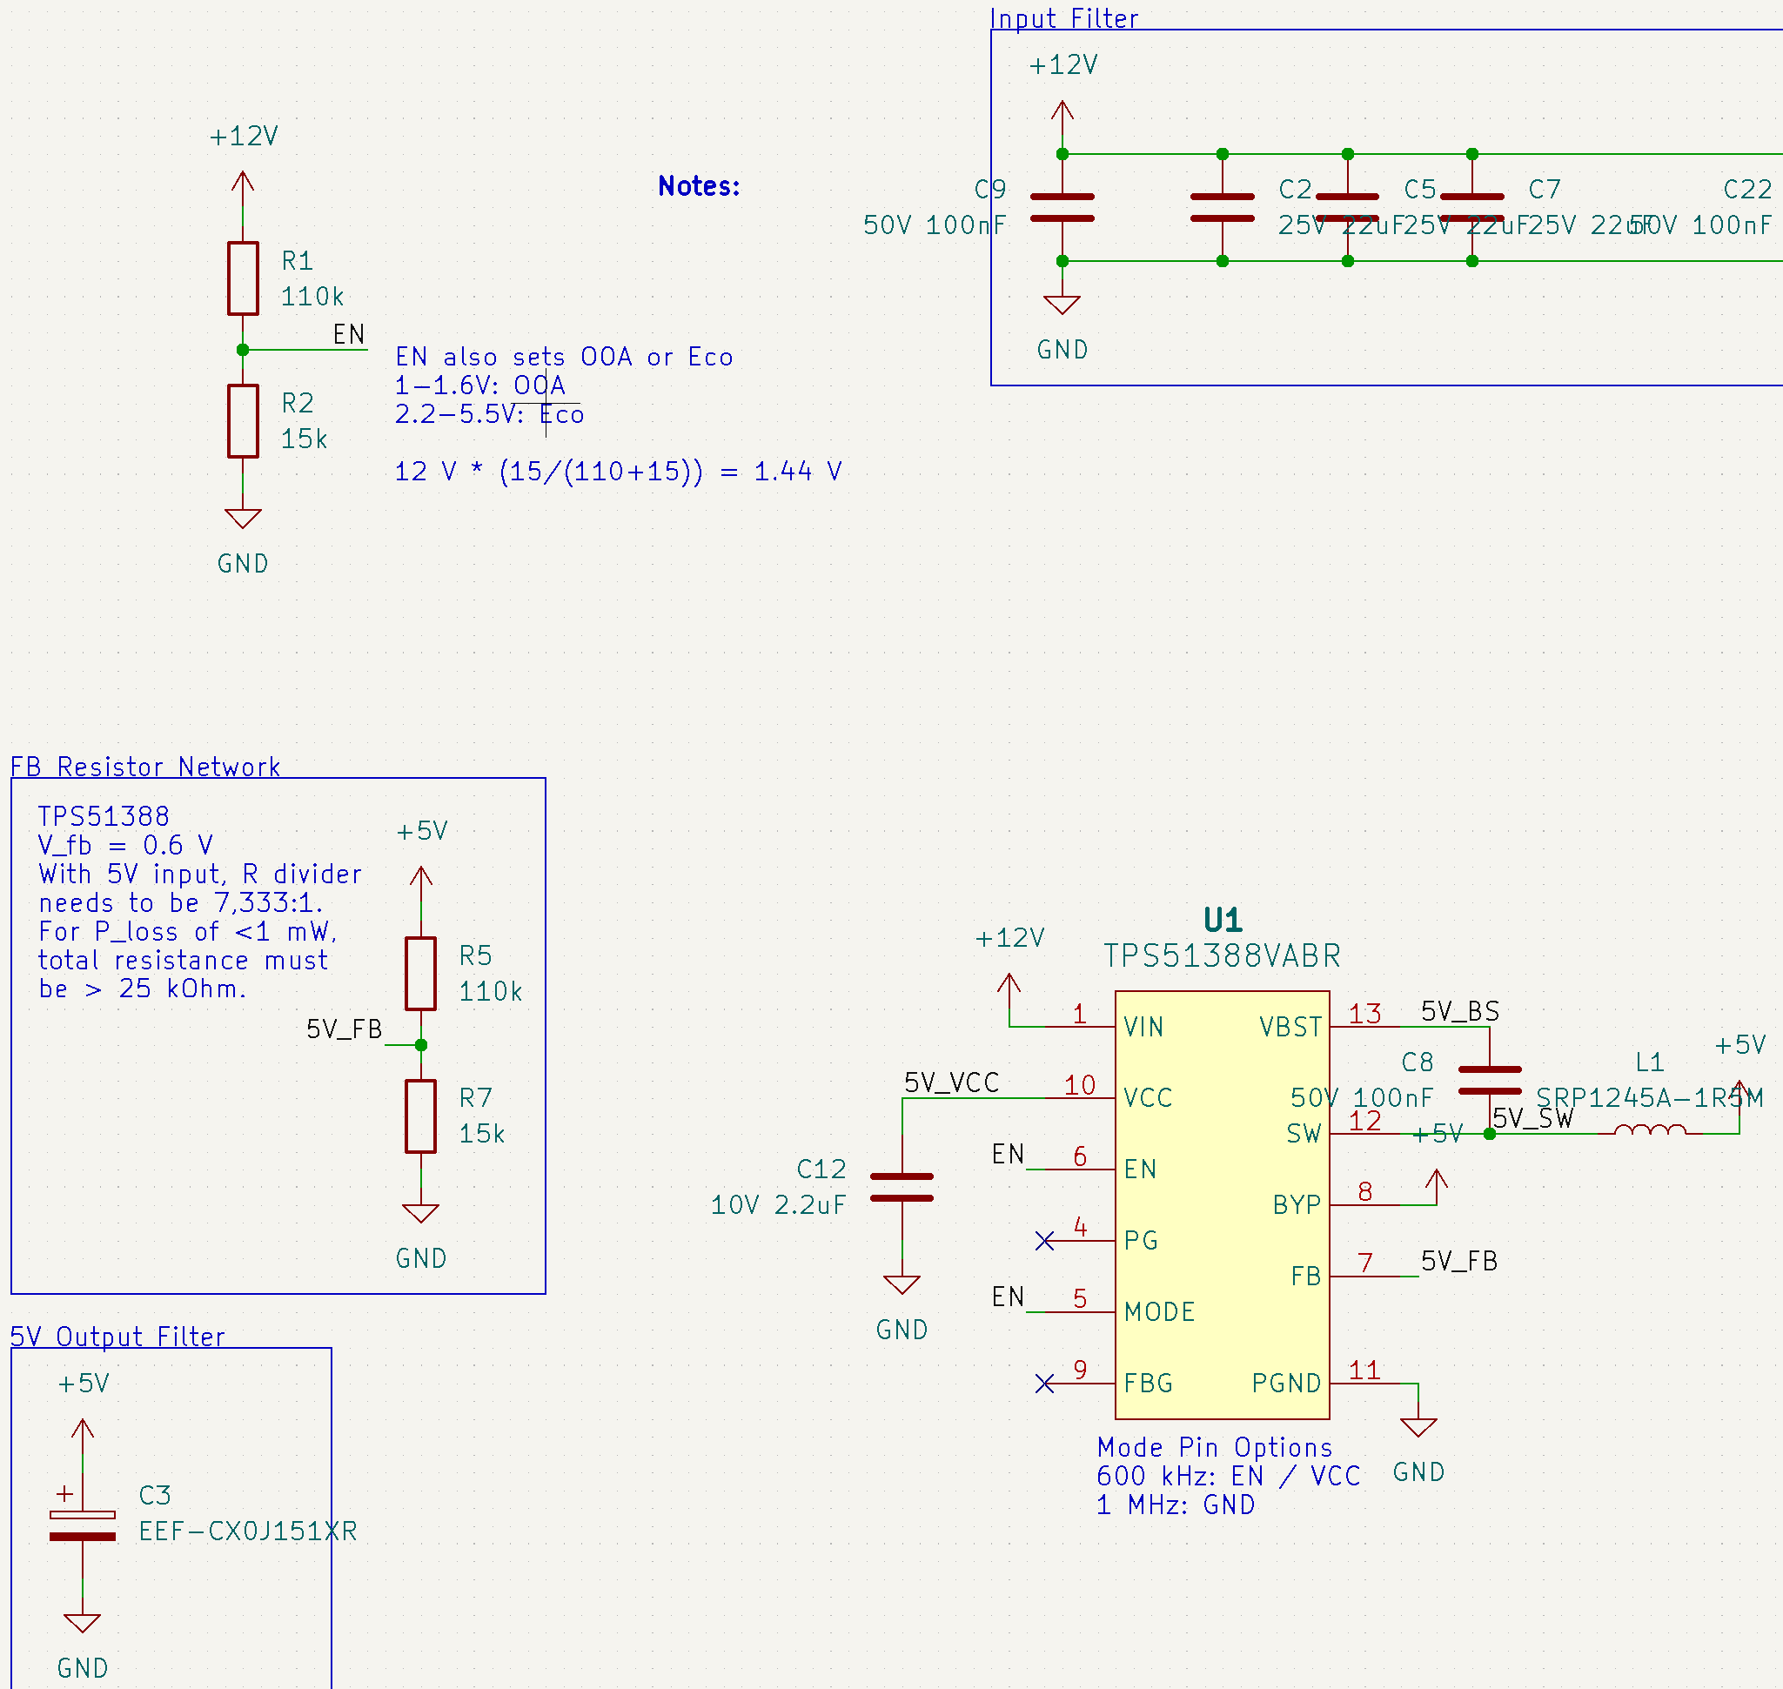This screenshot has height=1689, width=1783.
Task: Select resistor R1 110k symbol
Action: click(x=242, y=278)
